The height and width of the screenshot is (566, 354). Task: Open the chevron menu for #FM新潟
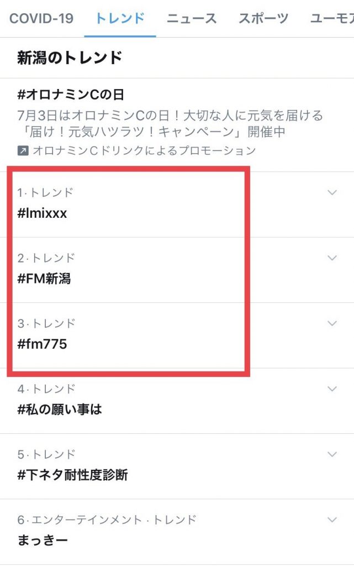pyautogui.click(x=332, y=258)
